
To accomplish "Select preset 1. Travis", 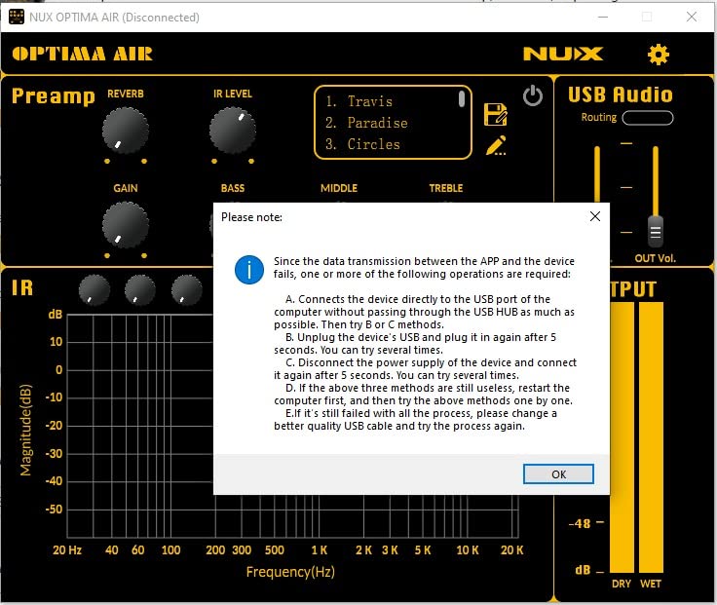I will (358, 101).
